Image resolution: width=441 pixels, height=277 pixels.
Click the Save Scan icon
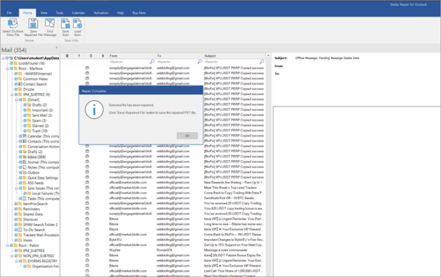tap(66, 24)
